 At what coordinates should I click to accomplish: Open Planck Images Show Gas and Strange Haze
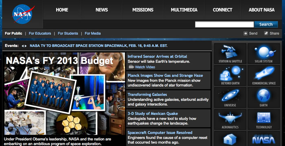coord(165,75)
